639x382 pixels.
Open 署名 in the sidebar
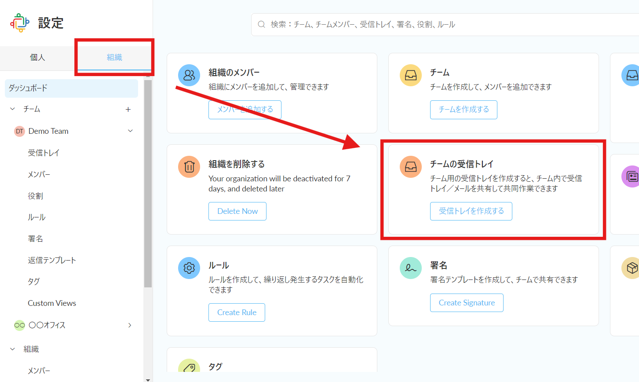click(36, 239)
